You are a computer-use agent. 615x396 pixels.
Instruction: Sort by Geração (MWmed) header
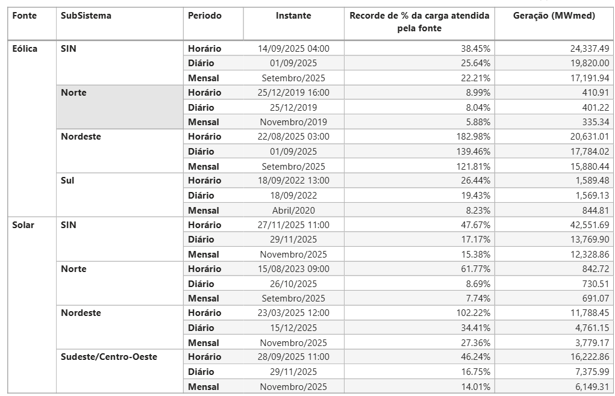point(554,16)
